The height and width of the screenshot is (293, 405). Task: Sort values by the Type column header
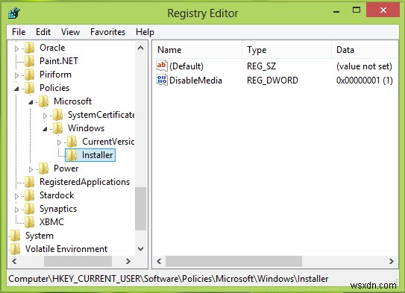286,50
